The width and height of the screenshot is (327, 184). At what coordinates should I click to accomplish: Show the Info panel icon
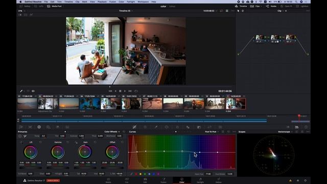pyautogui.click(x=306, y=127)
